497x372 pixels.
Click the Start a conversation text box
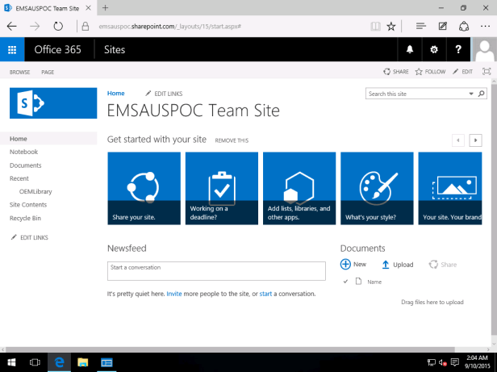216,270
